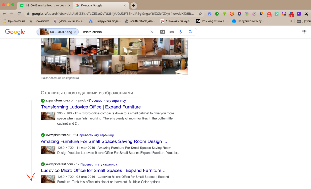Open thumbnail beside Amazing Furniture result
This screenshot has width=311, height=189.
pos(48,150)
